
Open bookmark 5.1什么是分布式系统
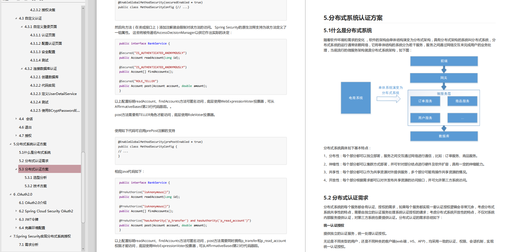coord(35,153)
